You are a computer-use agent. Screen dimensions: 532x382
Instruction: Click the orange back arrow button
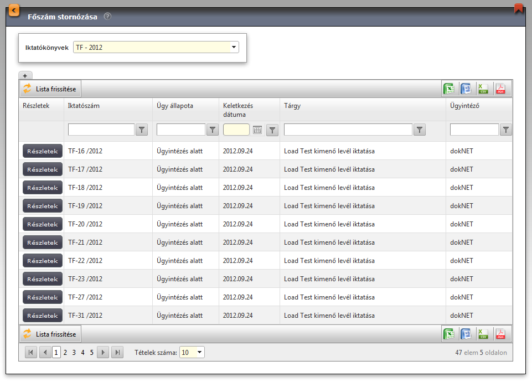[14, 11]
